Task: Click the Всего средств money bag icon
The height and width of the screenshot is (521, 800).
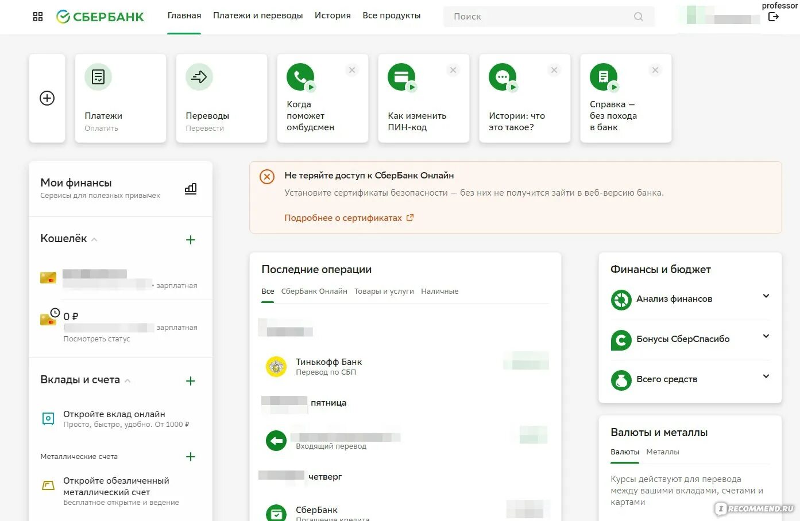Action: [x=621, y=380]
